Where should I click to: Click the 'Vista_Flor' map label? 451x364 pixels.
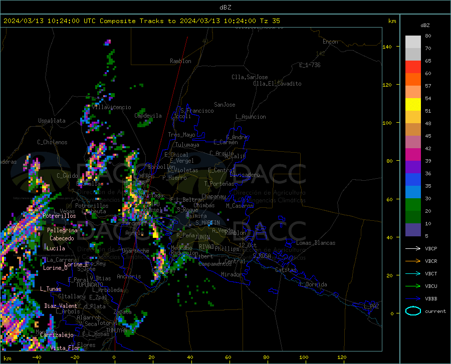tap(65, 348)
